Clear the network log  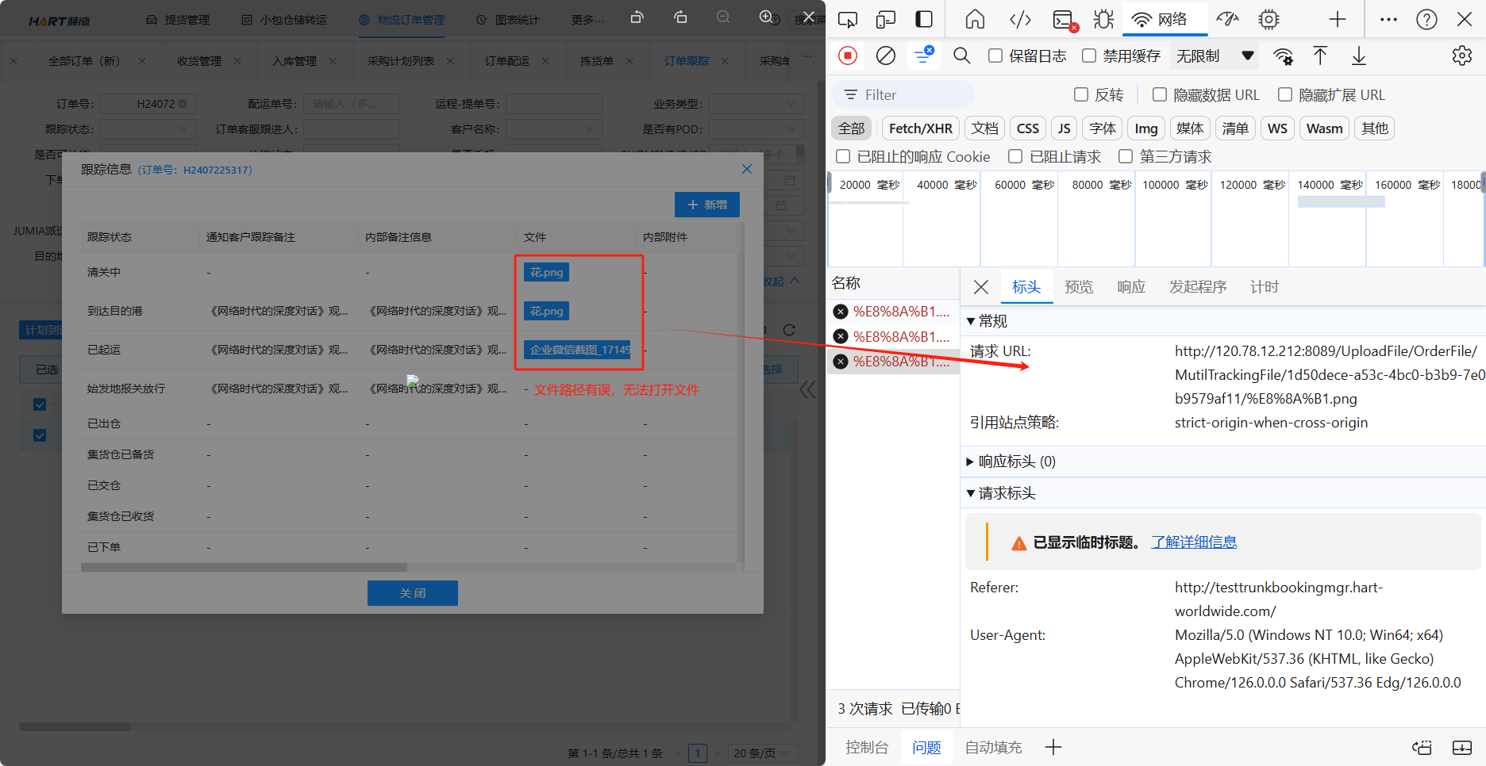pos(885,56)
